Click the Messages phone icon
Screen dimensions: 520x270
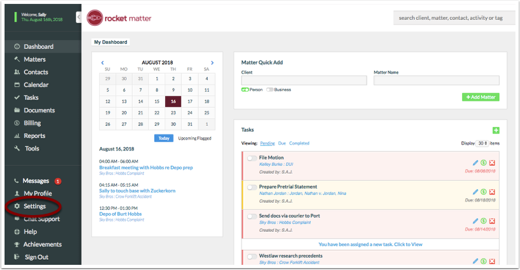pos(16,181)
